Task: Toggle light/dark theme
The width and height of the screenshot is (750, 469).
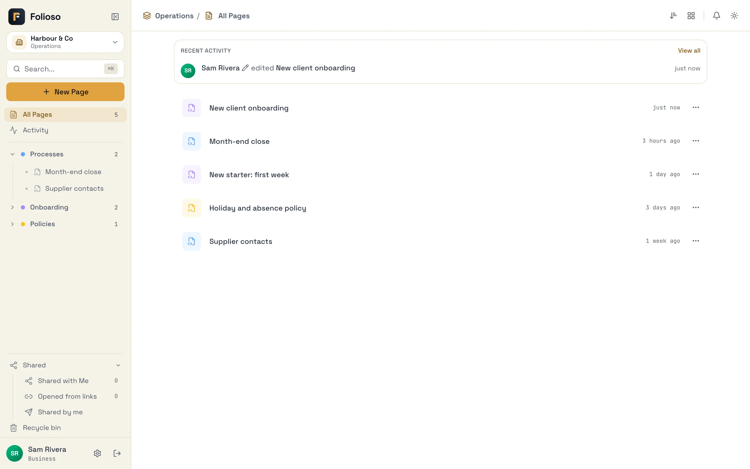Action: [734, 16]
